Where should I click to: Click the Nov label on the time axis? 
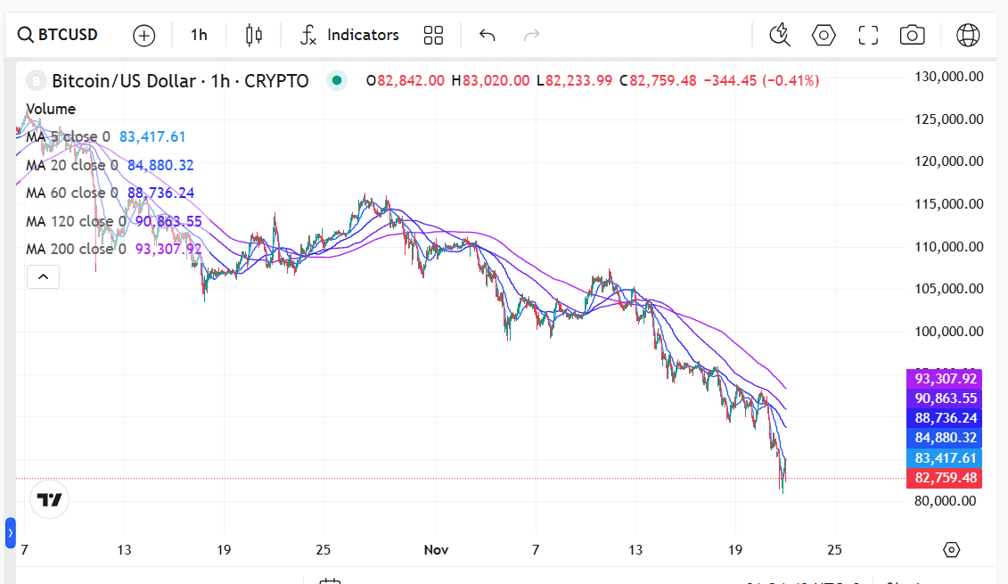436,550
